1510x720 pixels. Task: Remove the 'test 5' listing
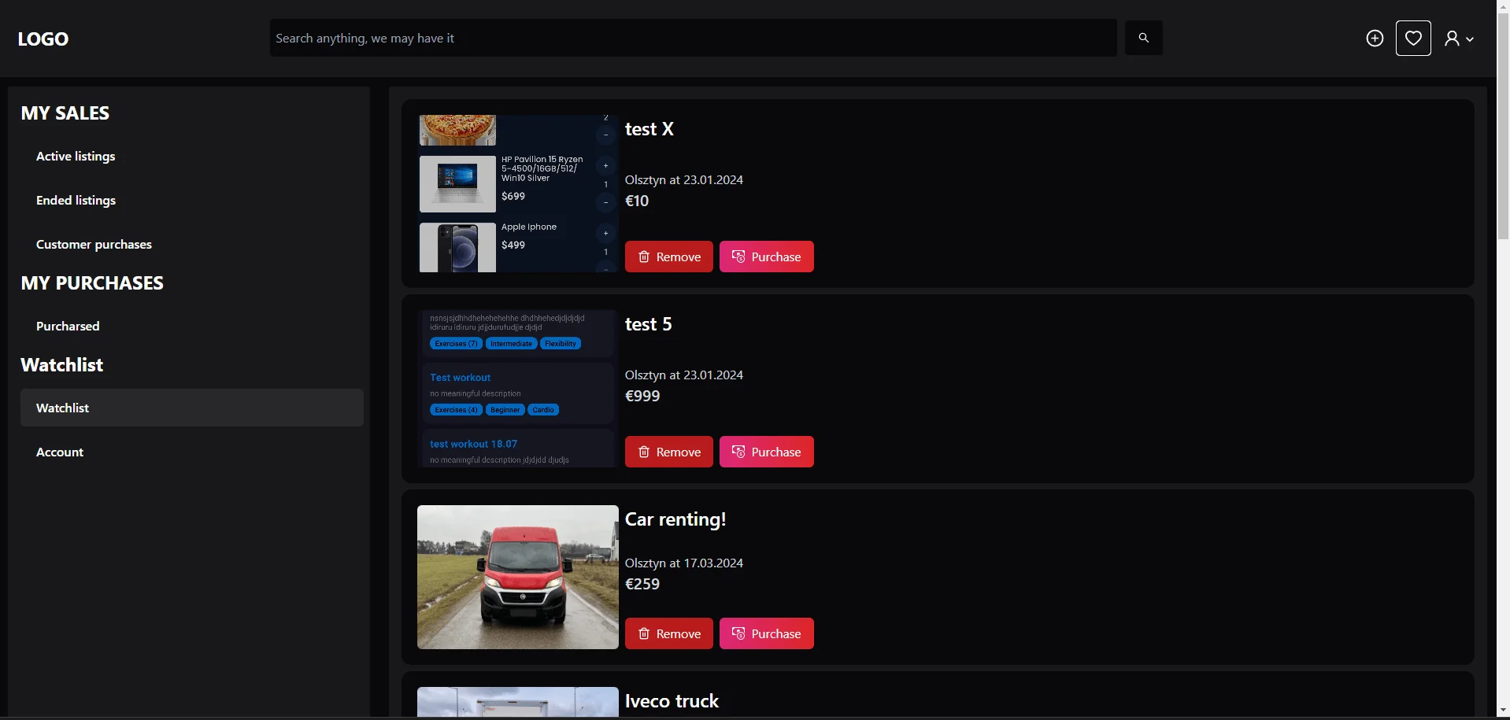(668, 452)
